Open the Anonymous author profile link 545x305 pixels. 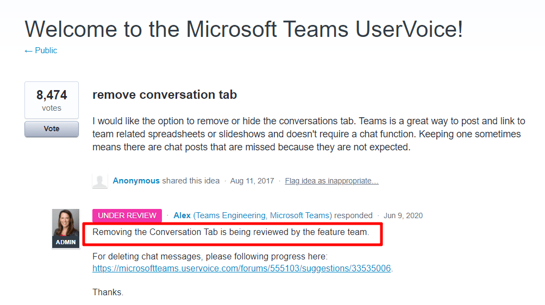point(136,181)
